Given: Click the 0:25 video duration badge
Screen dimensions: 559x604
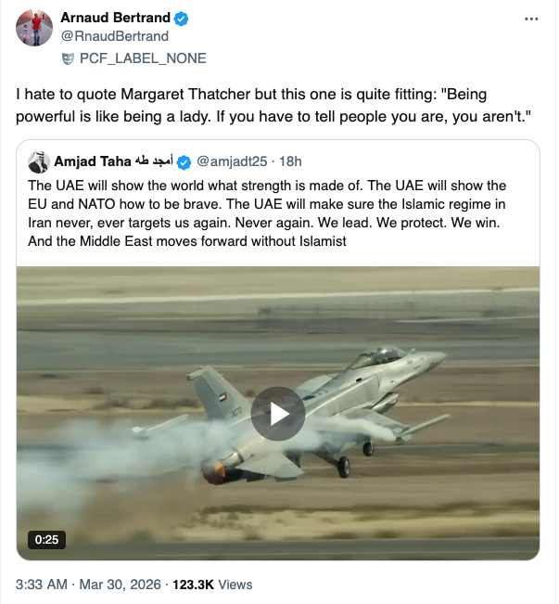Looking at the screenshot, I should [46, 538].
